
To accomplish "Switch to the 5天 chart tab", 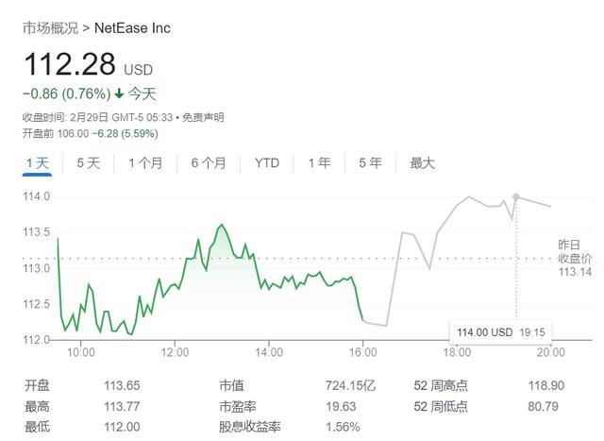I will point(88,163).
